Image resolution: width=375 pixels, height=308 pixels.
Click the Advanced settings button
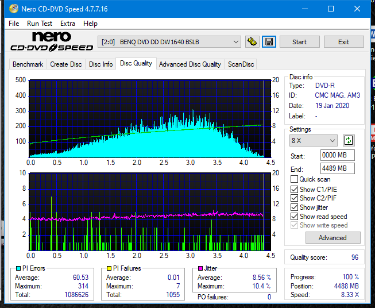[333, 238]
